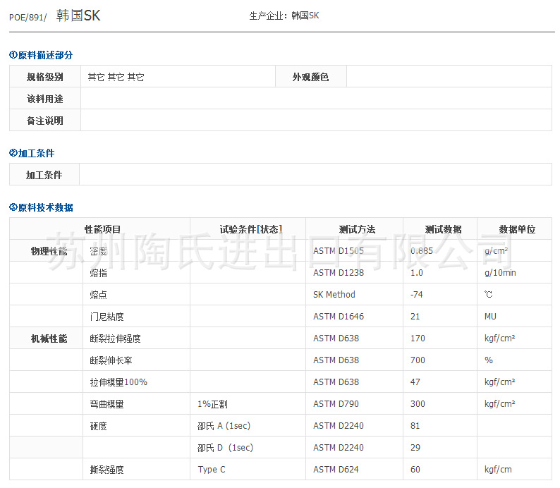Click the 0.885 density value
560x488 pixels.
[x=422, y=251]
